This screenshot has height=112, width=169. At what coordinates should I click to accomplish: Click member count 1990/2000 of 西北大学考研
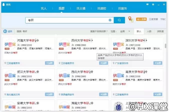point(80,76)
